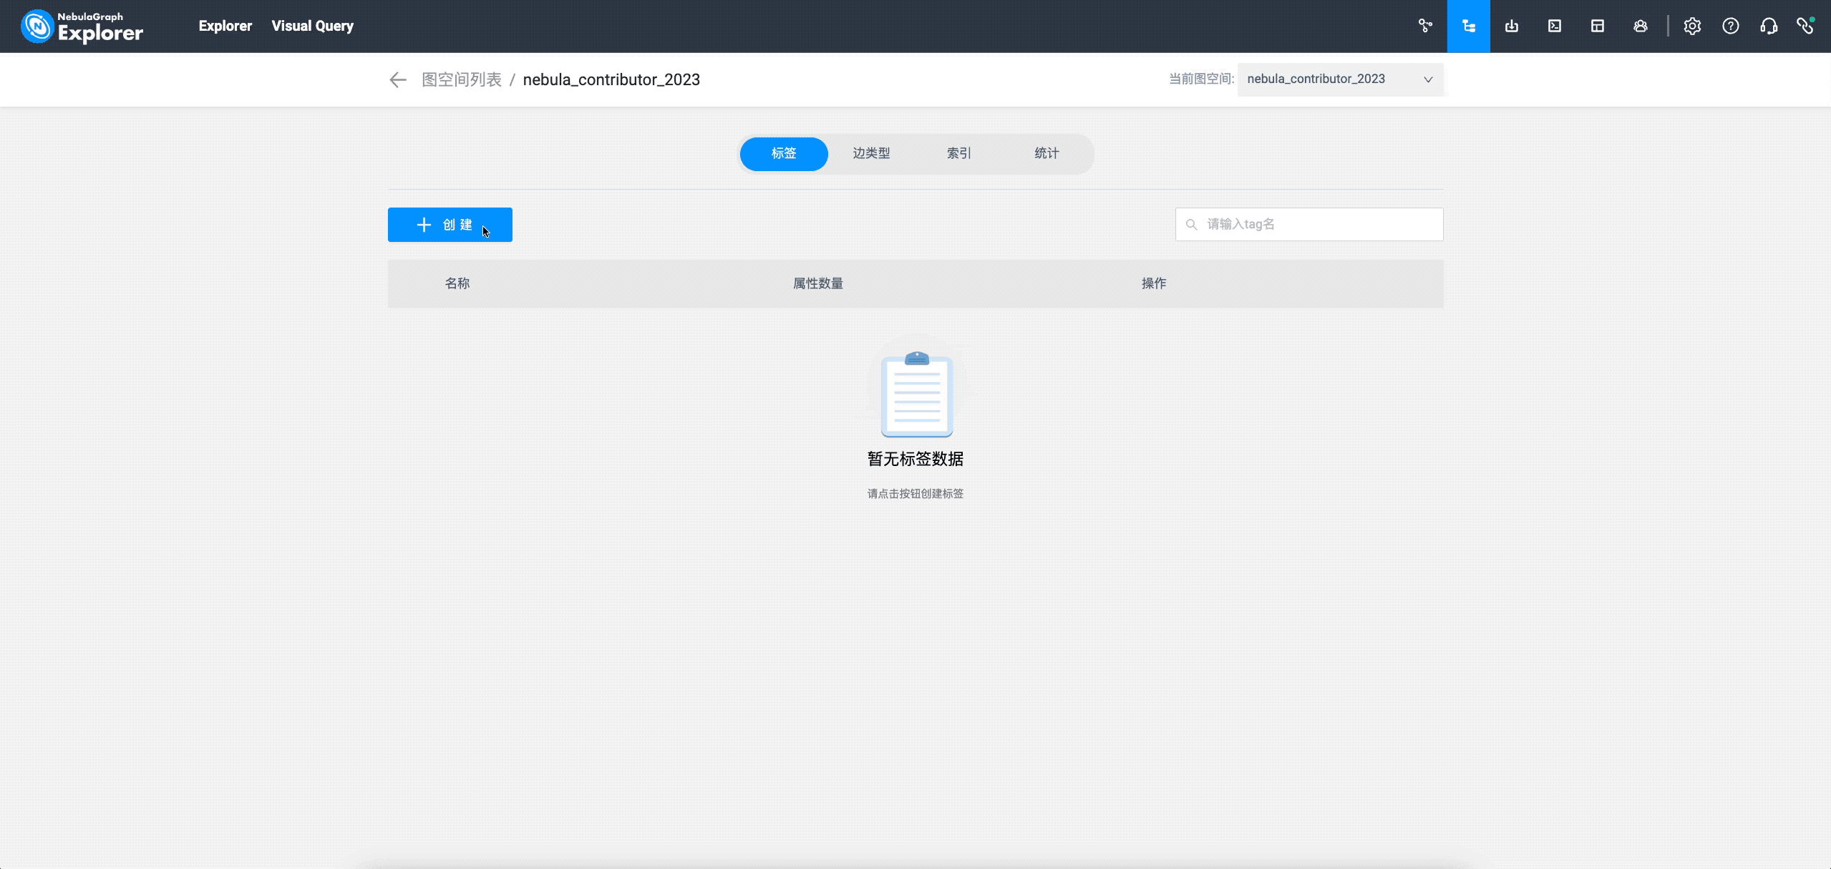
Task: Click the help question mark icon
Action: point(1730,26)
